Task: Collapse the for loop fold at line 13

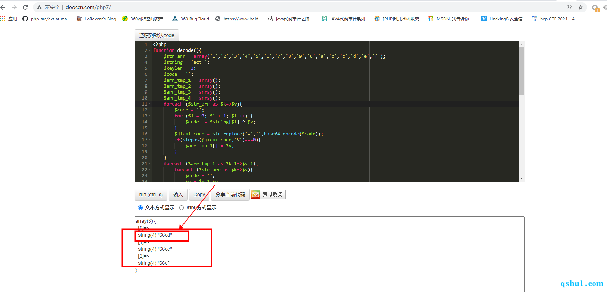Action: pos(149,116)
